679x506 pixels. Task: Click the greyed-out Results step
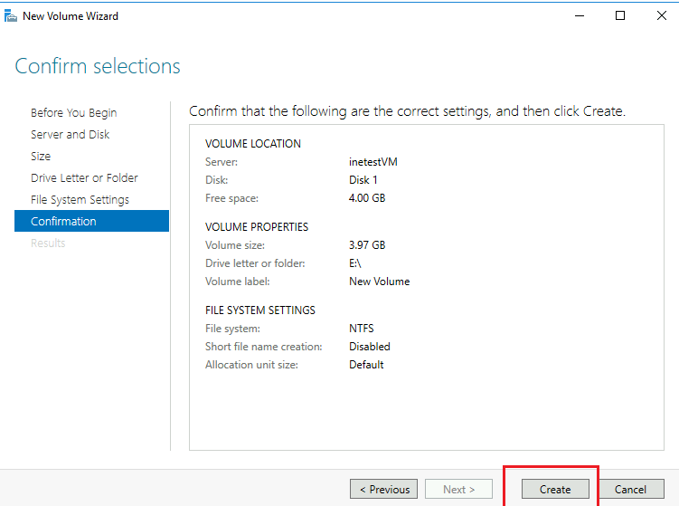[48, 243]
